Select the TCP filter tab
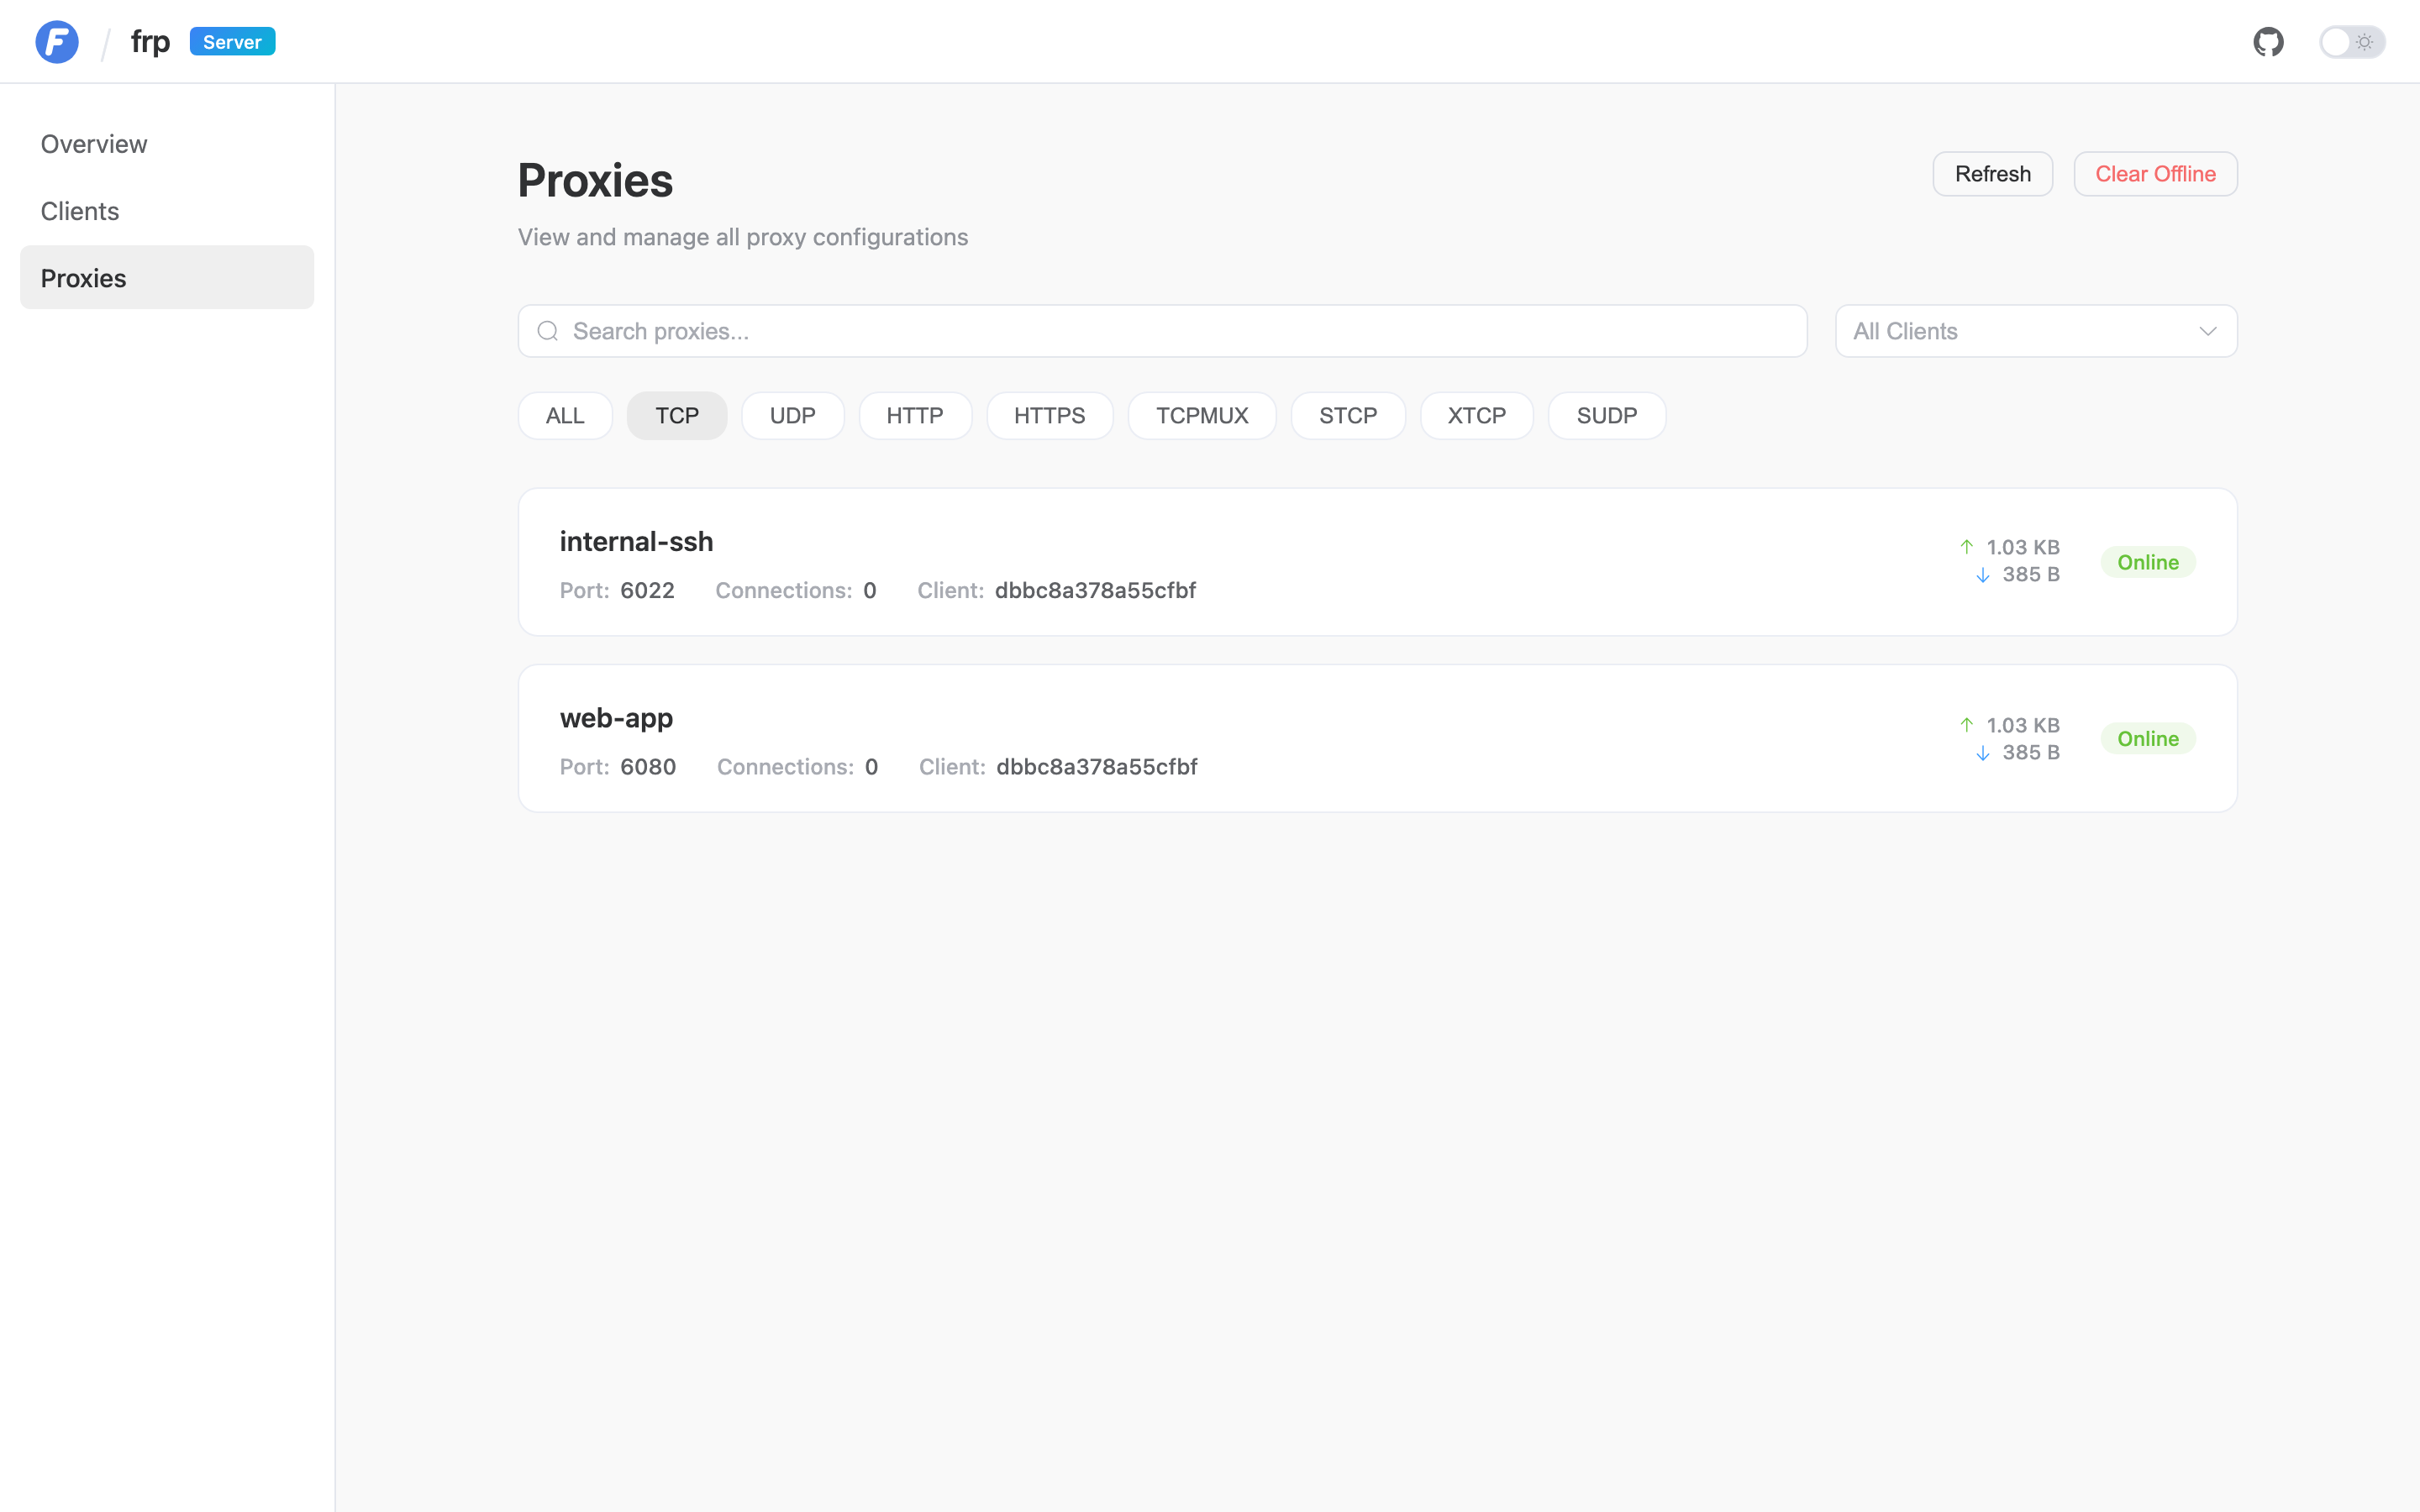2420x1512 pixels. point(677,415)
